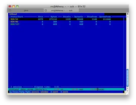The height and width of the screenshot is (105, 136).
Task: Click the IPTraf title text
Action: (13, 14)
